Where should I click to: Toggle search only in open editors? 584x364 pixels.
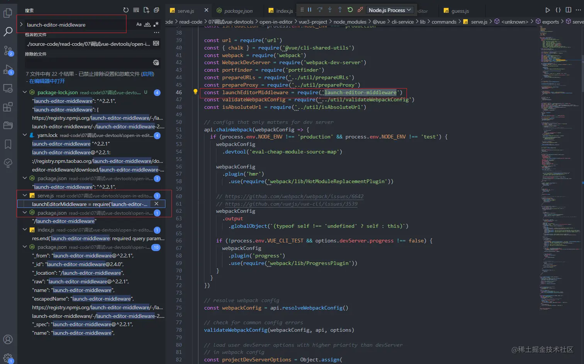pyautogui.click(x=156, y=44)
